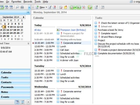Open the Favorites menu
Screen dimensions: 140x105
coord(16,1)
